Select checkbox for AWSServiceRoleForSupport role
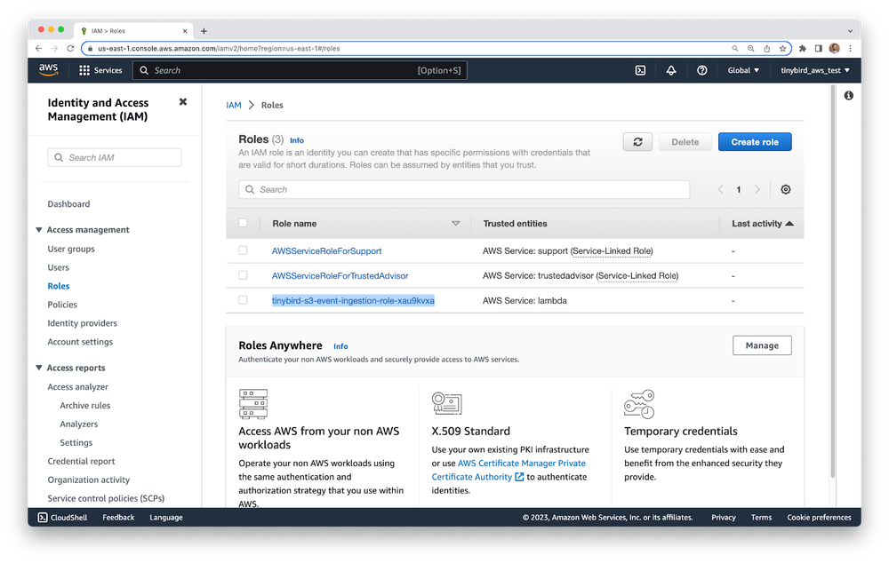Viewport: 889px width, 563px height. pos(244,251)
